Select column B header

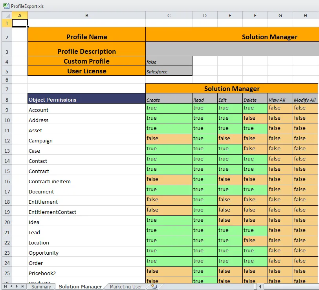click(x=87, y=15)
